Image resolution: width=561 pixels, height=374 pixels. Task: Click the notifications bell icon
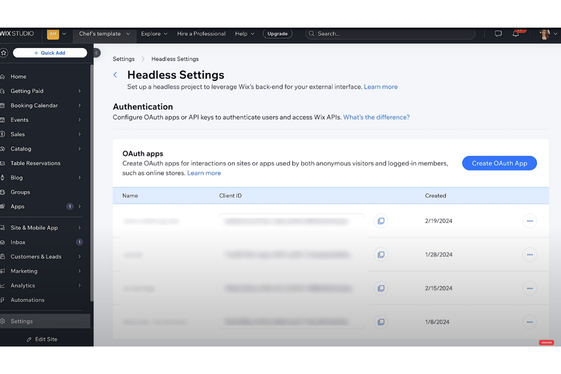516,34
